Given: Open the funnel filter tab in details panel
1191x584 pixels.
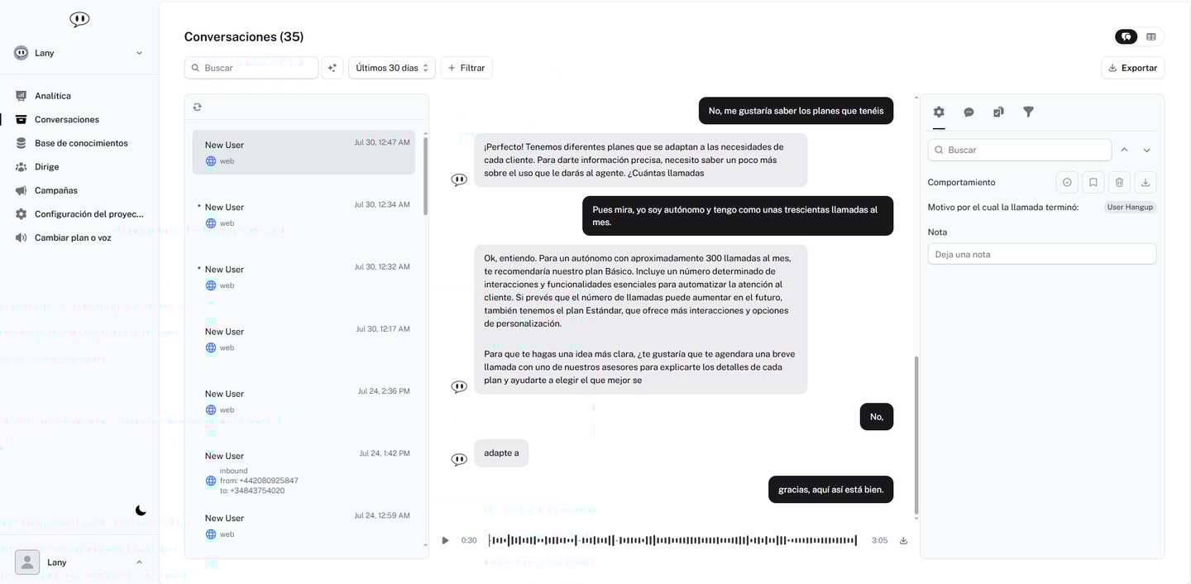Looking at the screenshot, I should pos(1028,112).
